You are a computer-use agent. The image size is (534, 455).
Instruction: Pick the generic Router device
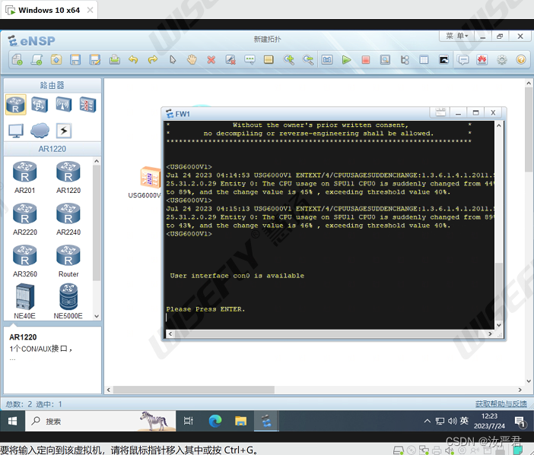(68, 261)
